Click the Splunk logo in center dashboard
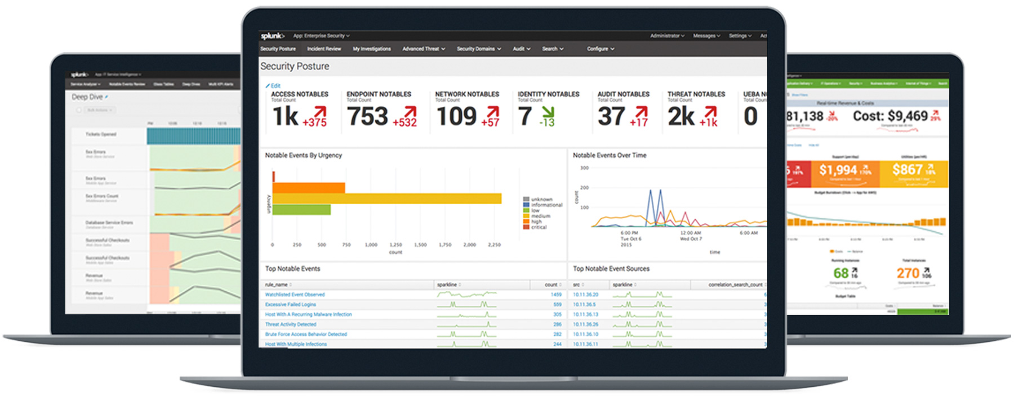Viewport: 1014px width, 397px height. pos(273,36)
